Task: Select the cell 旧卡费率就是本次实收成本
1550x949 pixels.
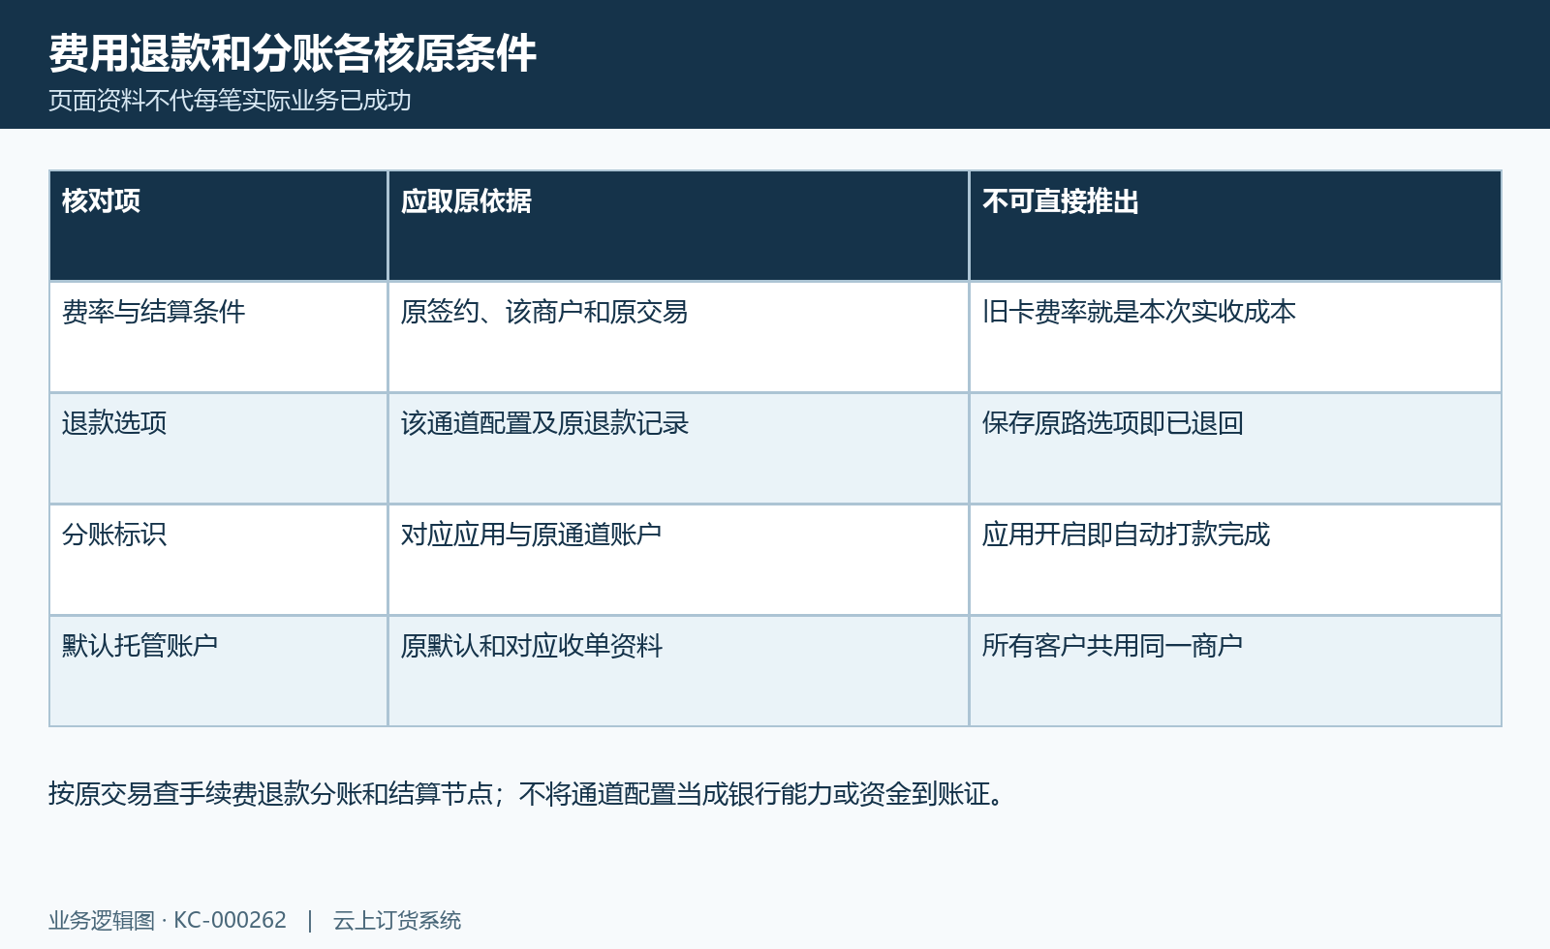Action: [x=1235, y=337]
